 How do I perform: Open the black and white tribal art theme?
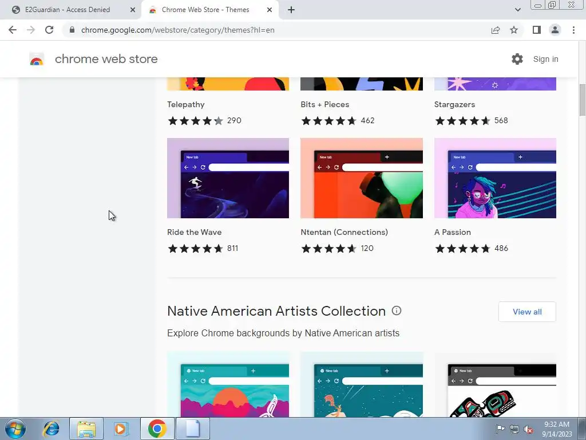coord(495,384)
